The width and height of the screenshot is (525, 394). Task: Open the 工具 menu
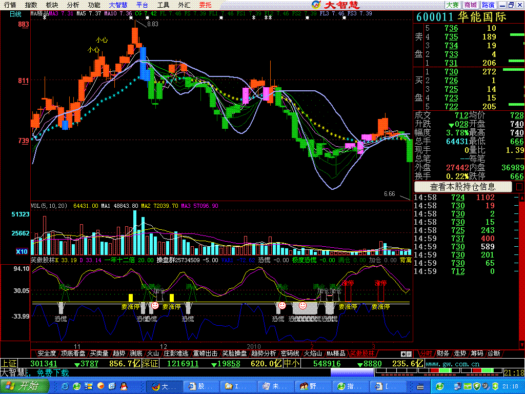pos(163,5)
